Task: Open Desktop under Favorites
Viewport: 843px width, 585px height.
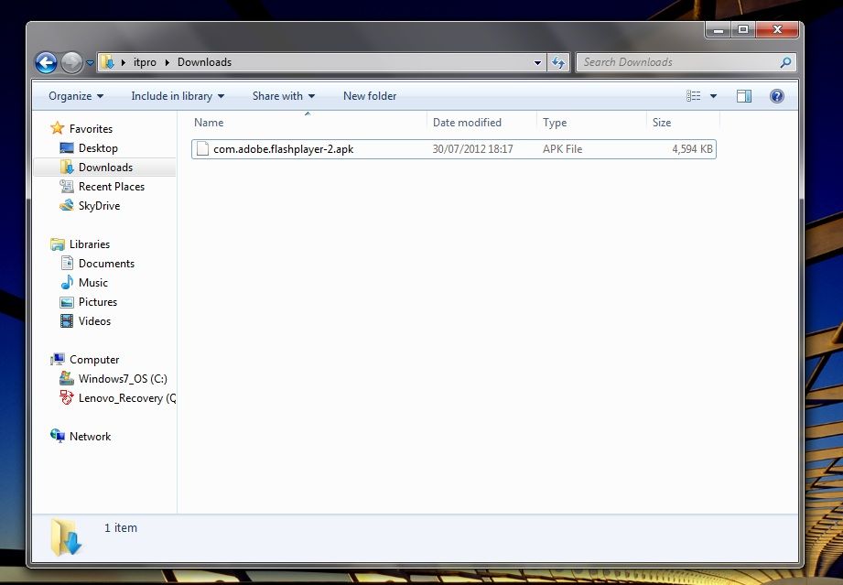Action: [x=98, y=148]
